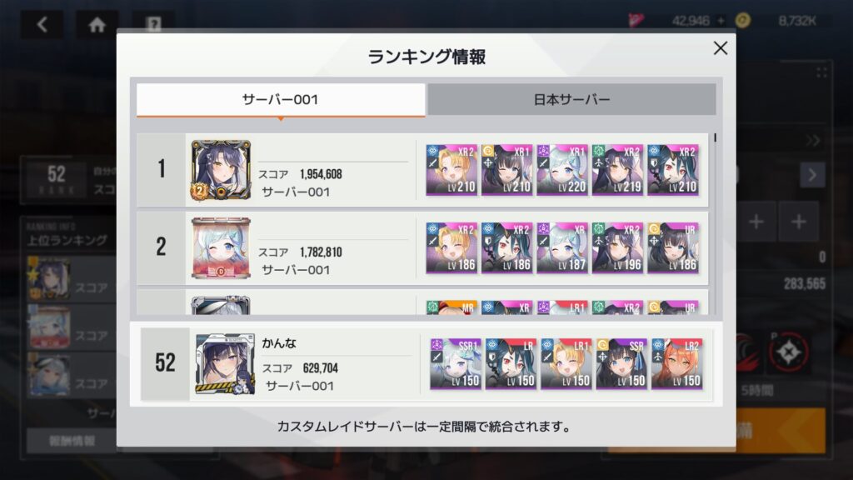Open rank 2 player avatar
This screenshot has height=480, width=853.
click(221, 248)
